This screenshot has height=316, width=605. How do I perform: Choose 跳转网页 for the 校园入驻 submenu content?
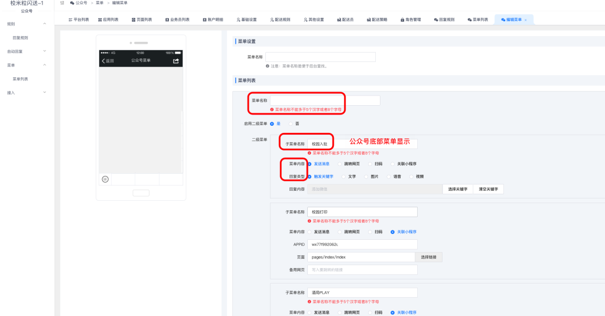point(339,164)
